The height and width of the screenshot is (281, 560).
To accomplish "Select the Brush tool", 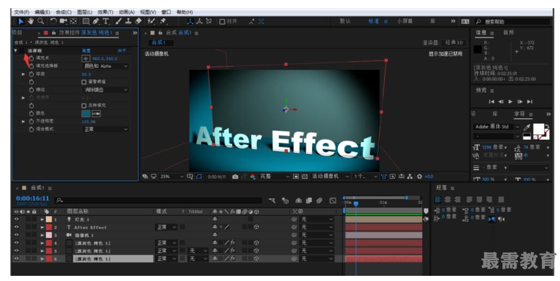I will point(119,21).
